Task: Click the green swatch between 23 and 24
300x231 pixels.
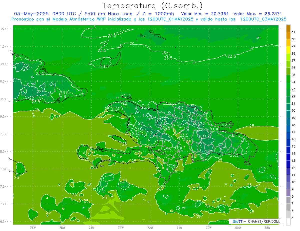Action: (x=288, y=86)
